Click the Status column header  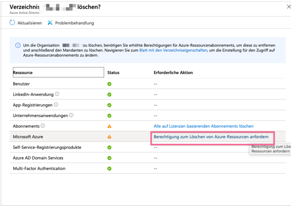point(113,73)
